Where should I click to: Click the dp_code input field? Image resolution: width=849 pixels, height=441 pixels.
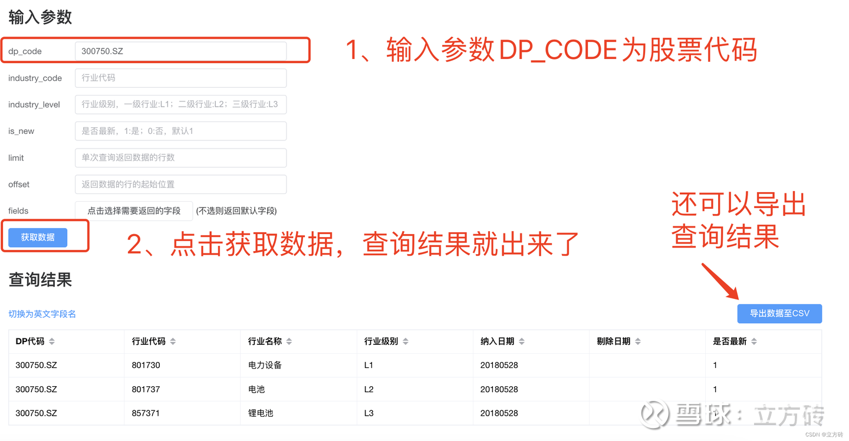coord(180,51)
